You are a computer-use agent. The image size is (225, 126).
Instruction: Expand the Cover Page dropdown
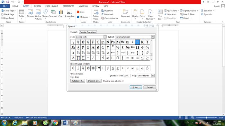pyautogui.click(x=15, y=11)
